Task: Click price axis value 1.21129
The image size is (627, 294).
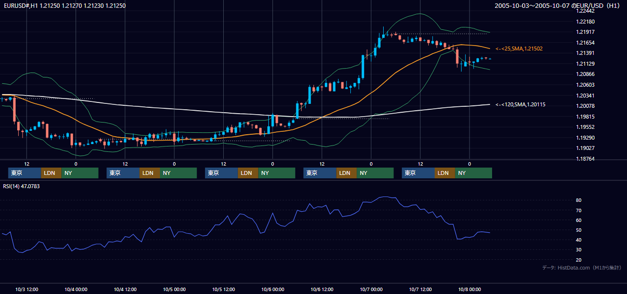Action: pyautogui.click(x=586, y=64)
